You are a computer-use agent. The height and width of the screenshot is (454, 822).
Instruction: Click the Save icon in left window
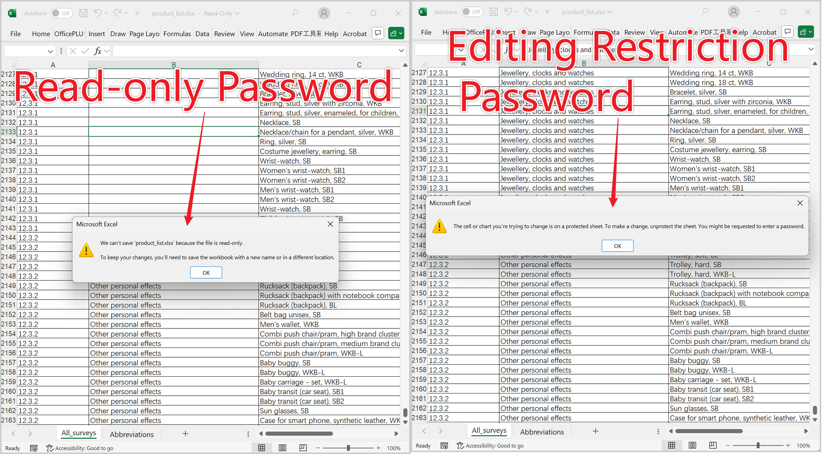pos(83,13)
